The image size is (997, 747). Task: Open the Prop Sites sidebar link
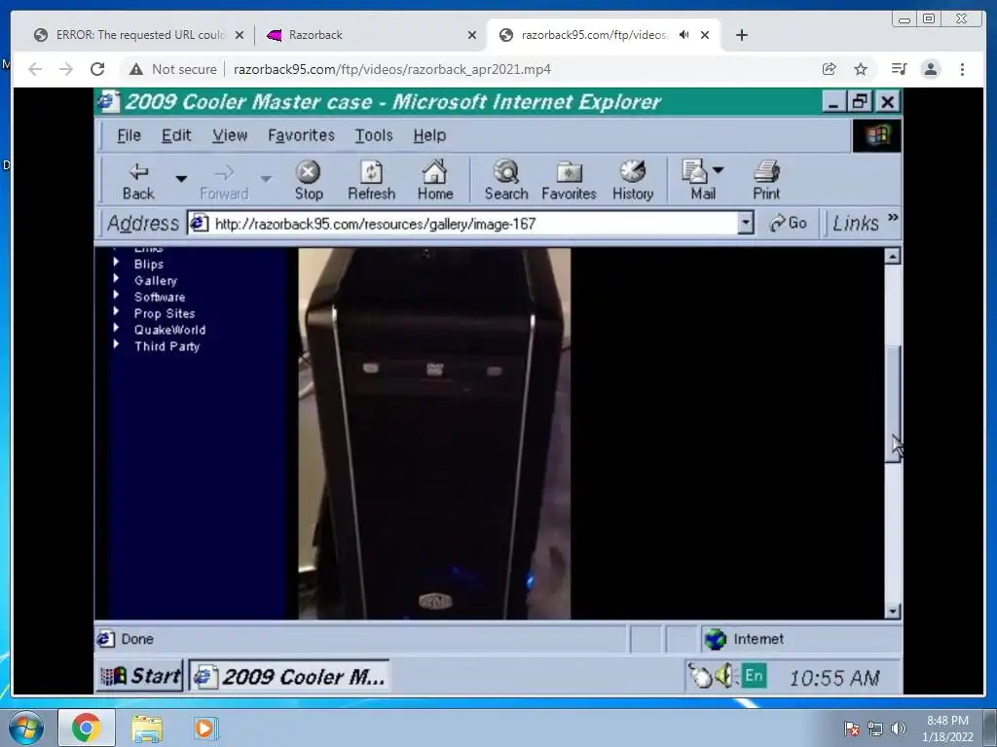164,313
